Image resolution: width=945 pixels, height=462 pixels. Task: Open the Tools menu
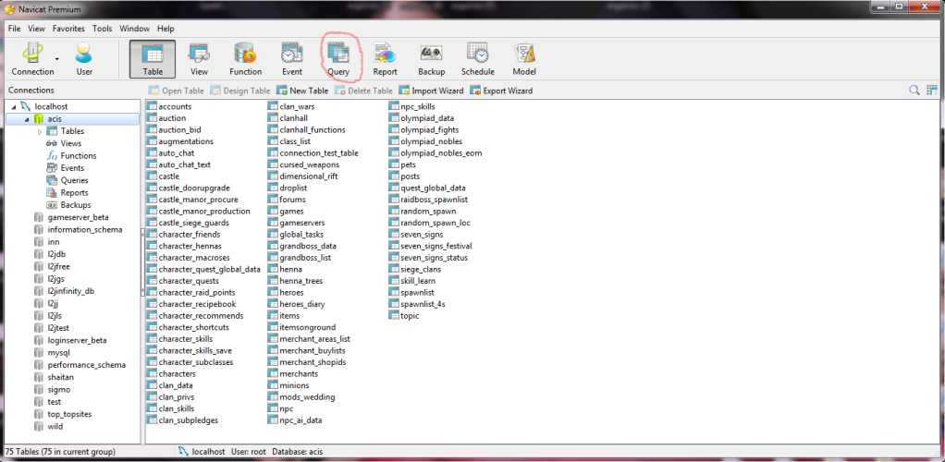point(102,29)
